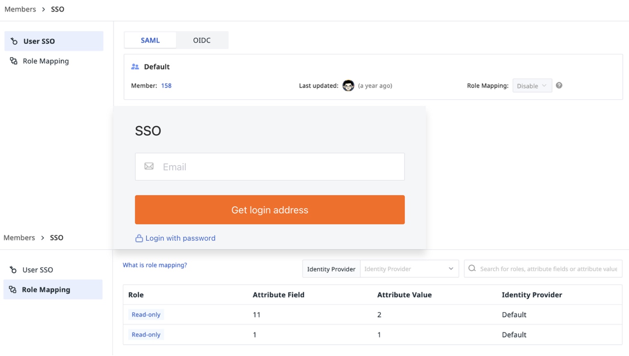Click Default provider in the 11 row
Viewport: 629px width, 356px height.
(x=514, y=315)
